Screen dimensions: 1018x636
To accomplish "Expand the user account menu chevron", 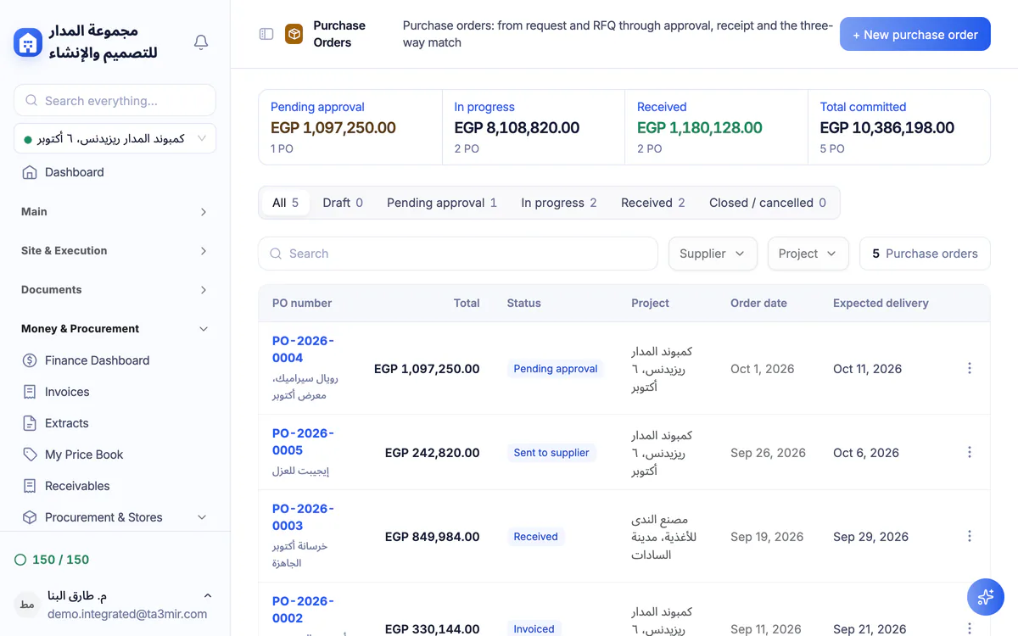I will pos(208,596).
